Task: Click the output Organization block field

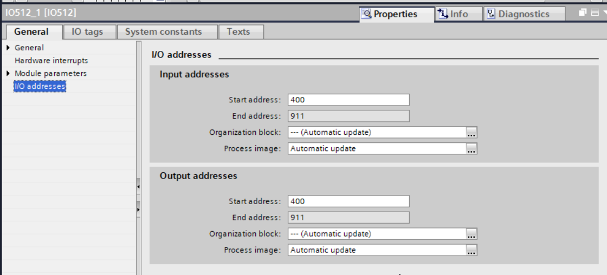Action: pyautogui.click(x=377, y=234)
